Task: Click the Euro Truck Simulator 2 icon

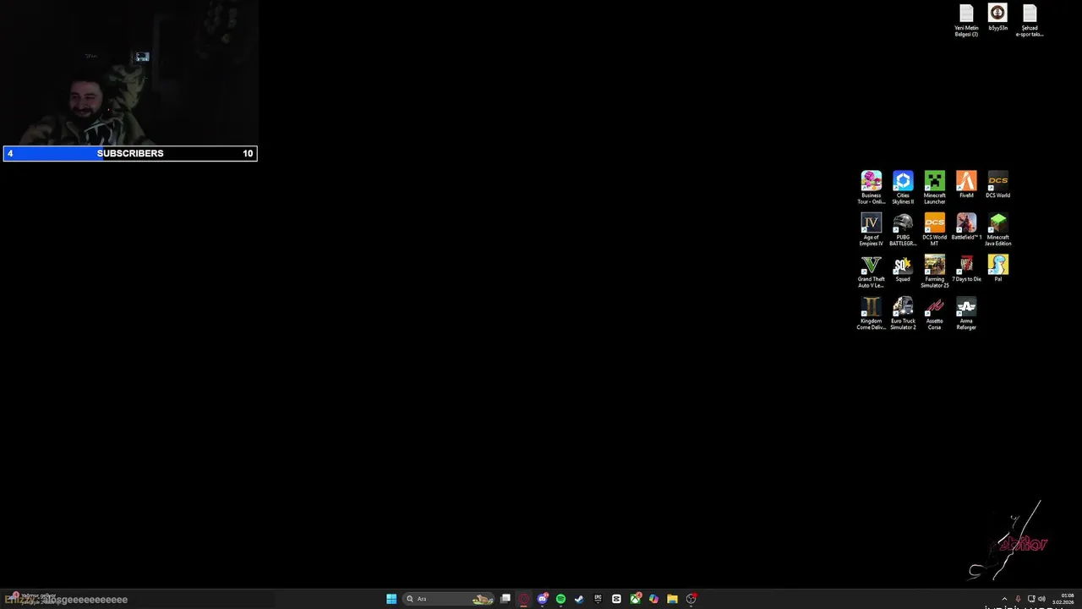Action: coord(903,313)
